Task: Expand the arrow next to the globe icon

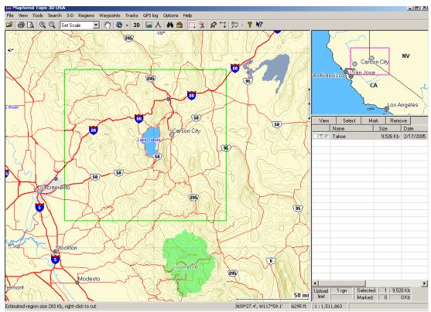Action: (x=127, y=25)
